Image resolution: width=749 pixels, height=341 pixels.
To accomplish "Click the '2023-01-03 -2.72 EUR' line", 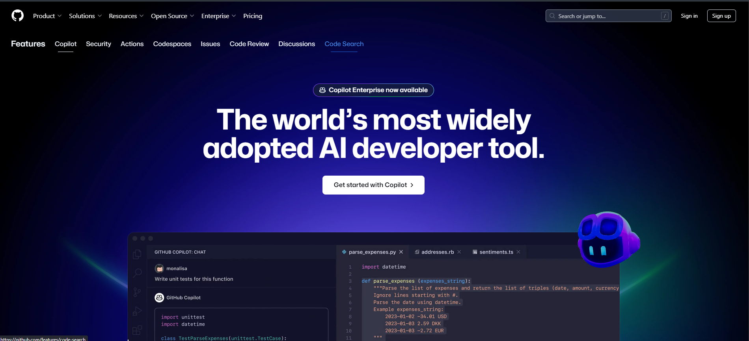I will tap(414, 331).
